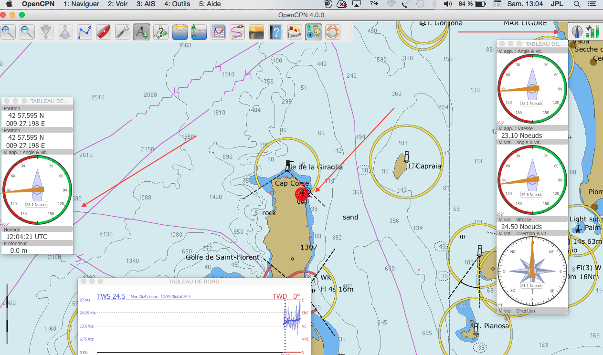This screenshot has width=603, height=355.
Task: Open the About help book icon
Action: [275, 32]
